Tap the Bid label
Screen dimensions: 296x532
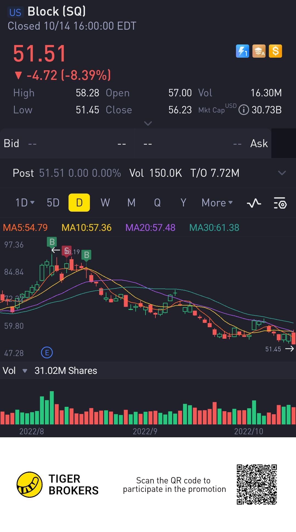point(12,143)
